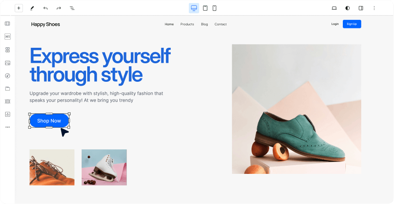Click the Shop Now button
The height and width of the screenshot is (204, 394).
click(49, 121)
